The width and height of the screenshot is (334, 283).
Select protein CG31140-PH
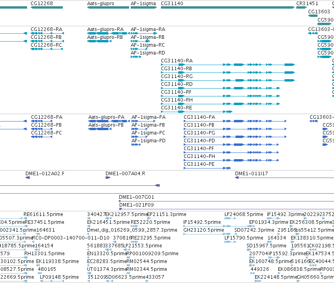tap(199, 156)
